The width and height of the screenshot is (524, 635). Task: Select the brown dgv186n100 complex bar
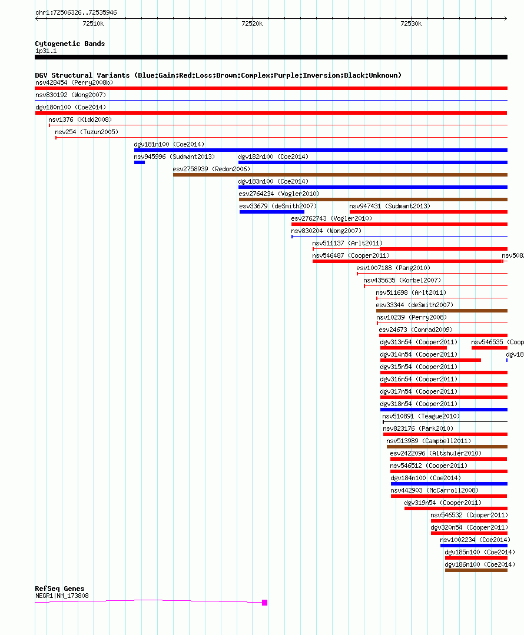pos(476,570)
